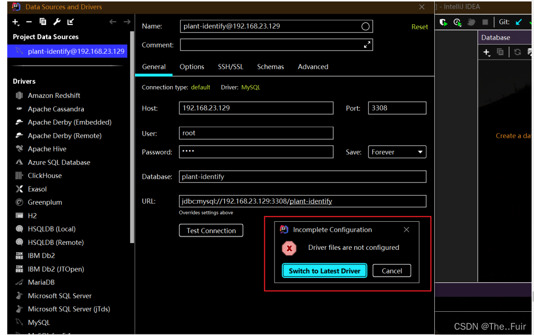The width and height of the screenshot is (534, 335).
Task: Select HSQLDB (Local) driver
Action: [x=51, y=229]
